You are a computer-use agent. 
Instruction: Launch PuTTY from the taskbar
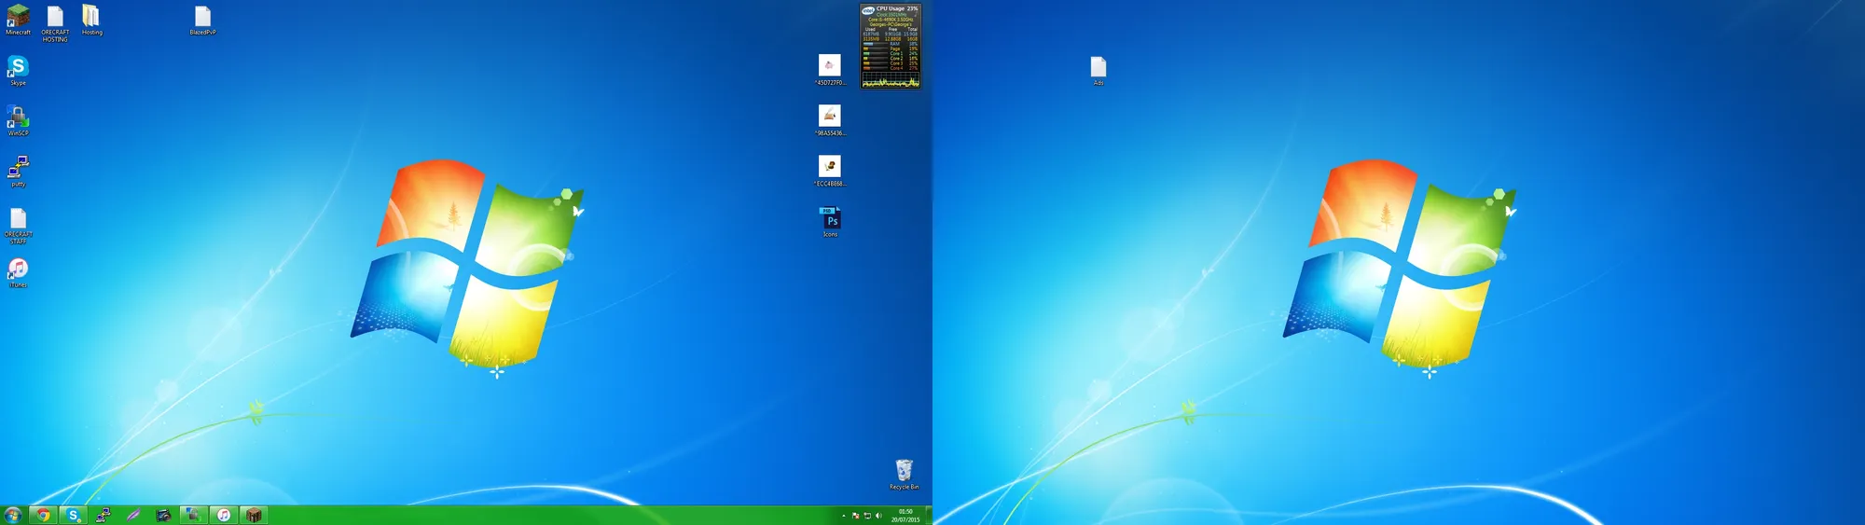[x=104, y=515]
